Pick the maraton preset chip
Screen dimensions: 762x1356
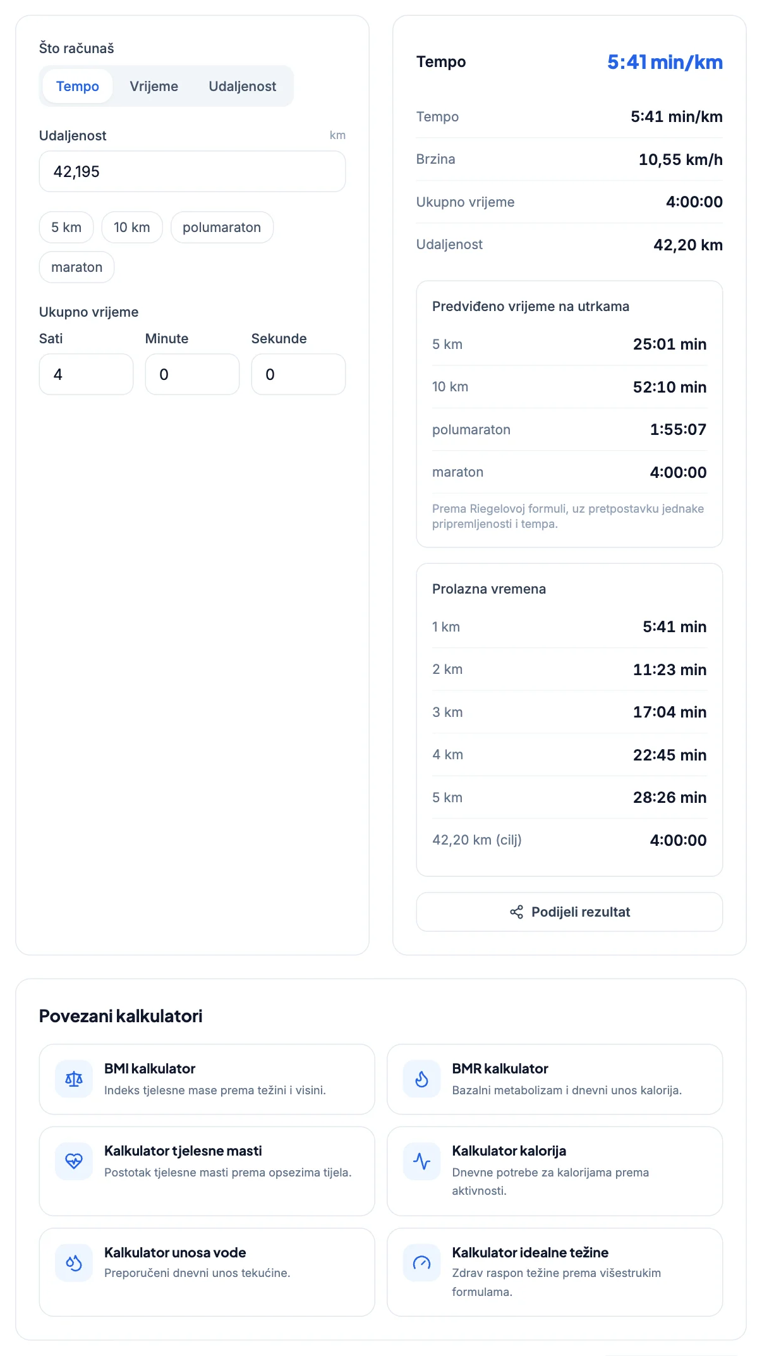76,267
